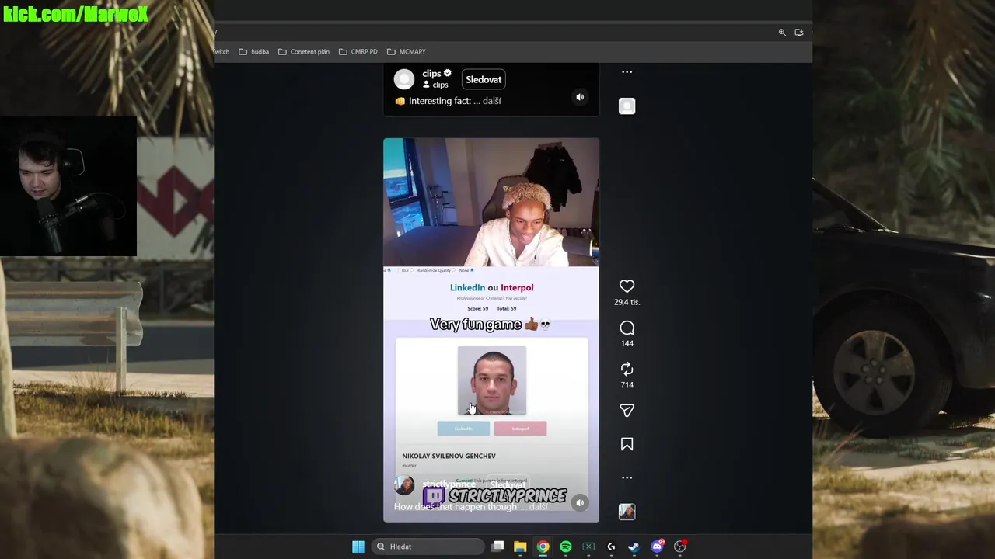Click the browser zoom magnifier icon

point(782,33)
